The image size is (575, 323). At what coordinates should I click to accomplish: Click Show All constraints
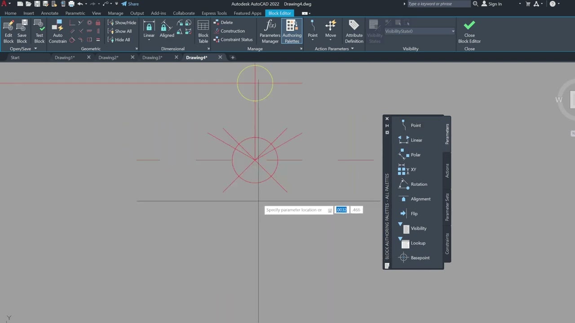(119, 31)
